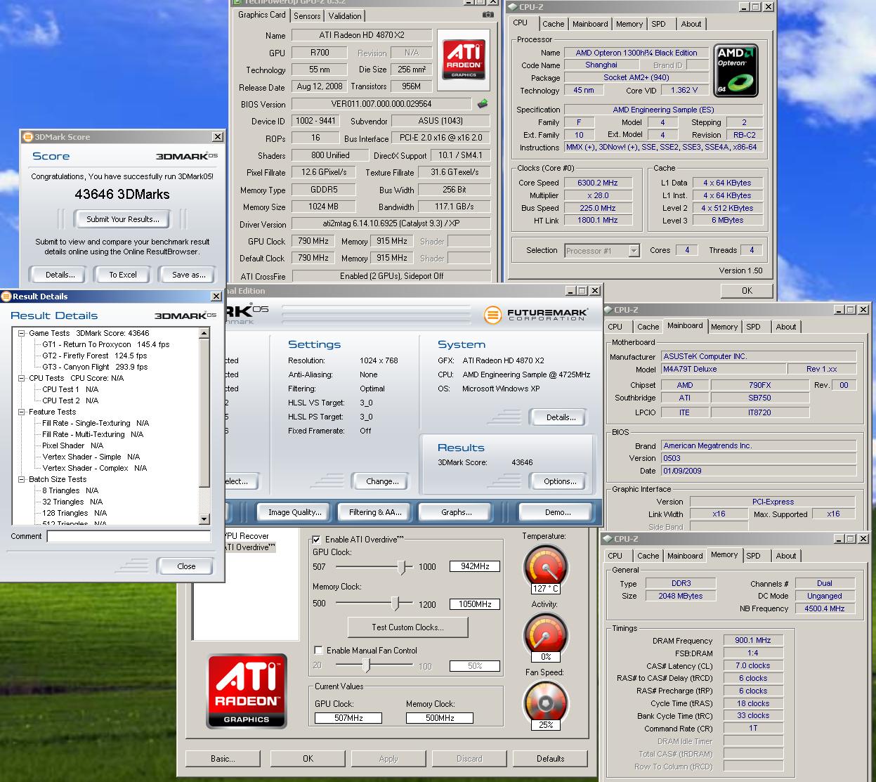
Task: Click the Memory Clock Overdrive slider handle
Action: click(395, 604)
